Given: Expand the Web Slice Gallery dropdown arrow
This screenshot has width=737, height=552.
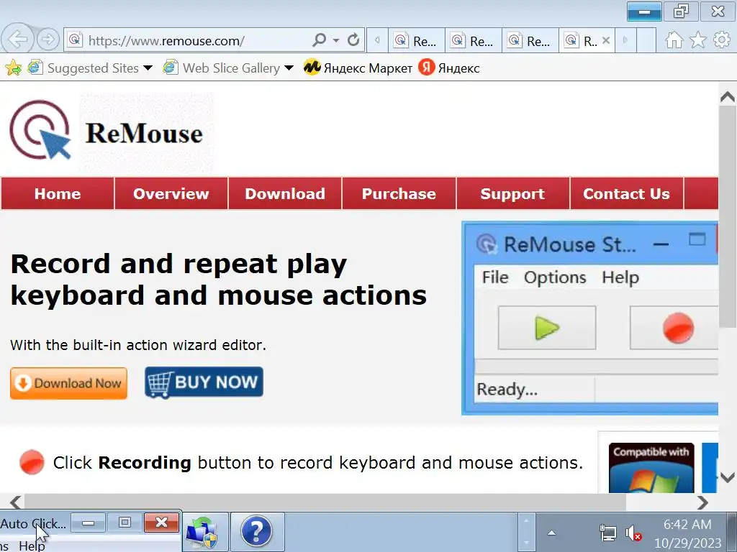Looking at the screenshot, I should [289, 68].
